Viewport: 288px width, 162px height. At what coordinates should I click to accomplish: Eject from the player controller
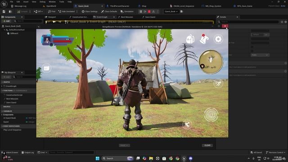153,12
